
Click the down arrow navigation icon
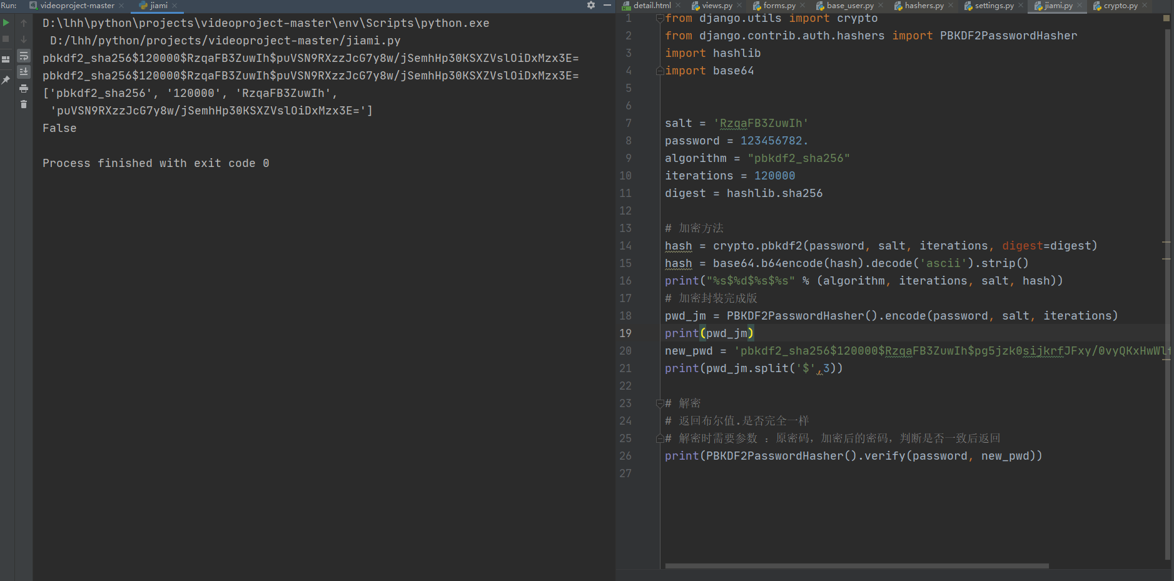click(x=24, y=39)
